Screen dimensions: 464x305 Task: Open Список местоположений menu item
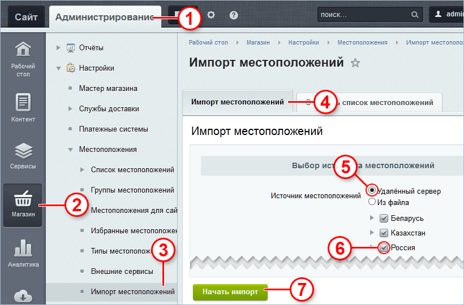click(x=132, y=170)
